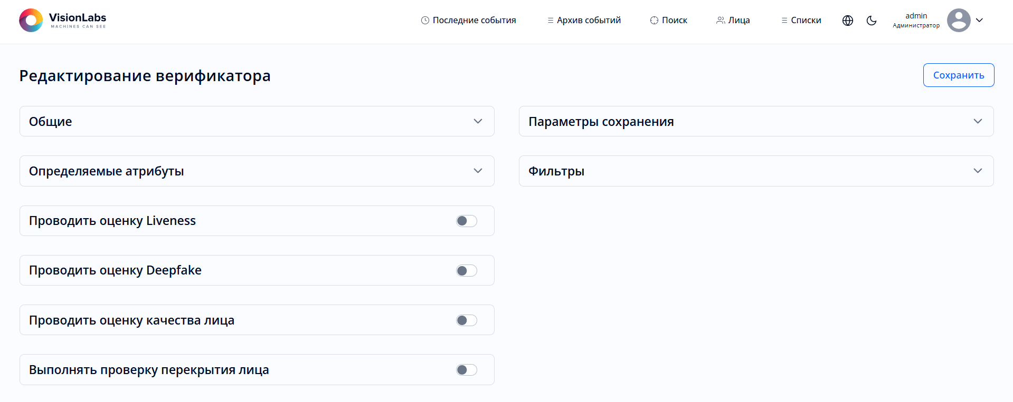Click the admin user avatar
1013x402 pixels.
(x=958, y=21)
